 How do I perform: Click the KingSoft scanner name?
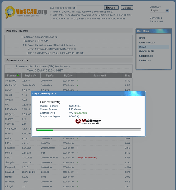(x=10, y=172)
